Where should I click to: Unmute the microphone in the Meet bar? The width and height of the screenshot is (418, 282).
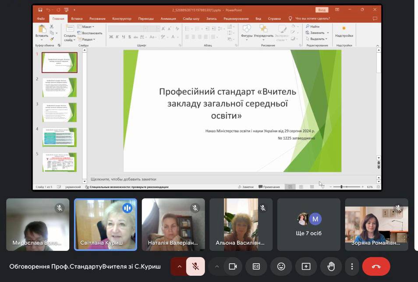pyautogui.click(x=195, y=266)
